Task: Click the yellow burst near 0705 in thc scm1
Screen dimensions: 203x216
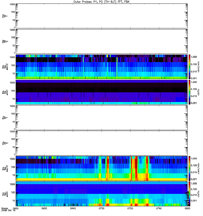Action: (107, 201)
